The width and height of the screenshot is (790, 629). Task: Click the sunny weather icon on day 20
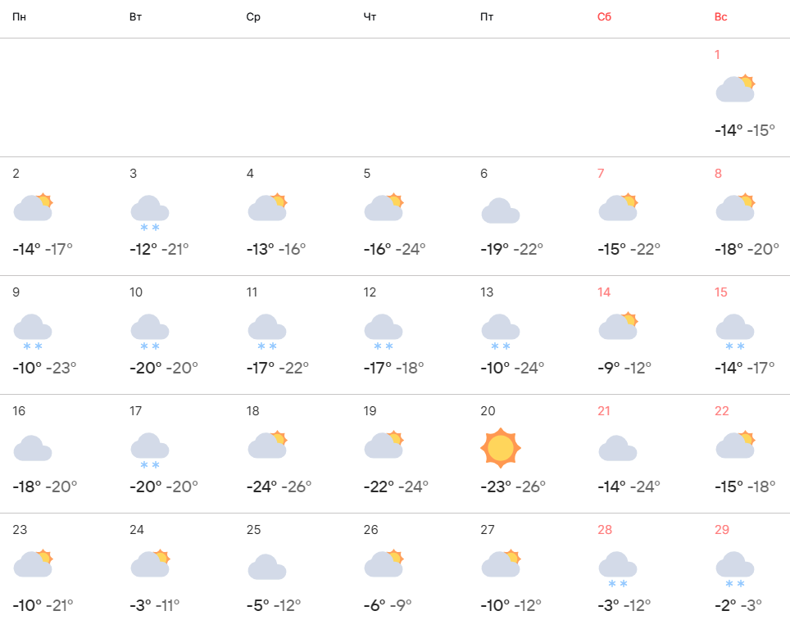click(x=501, y=448)
